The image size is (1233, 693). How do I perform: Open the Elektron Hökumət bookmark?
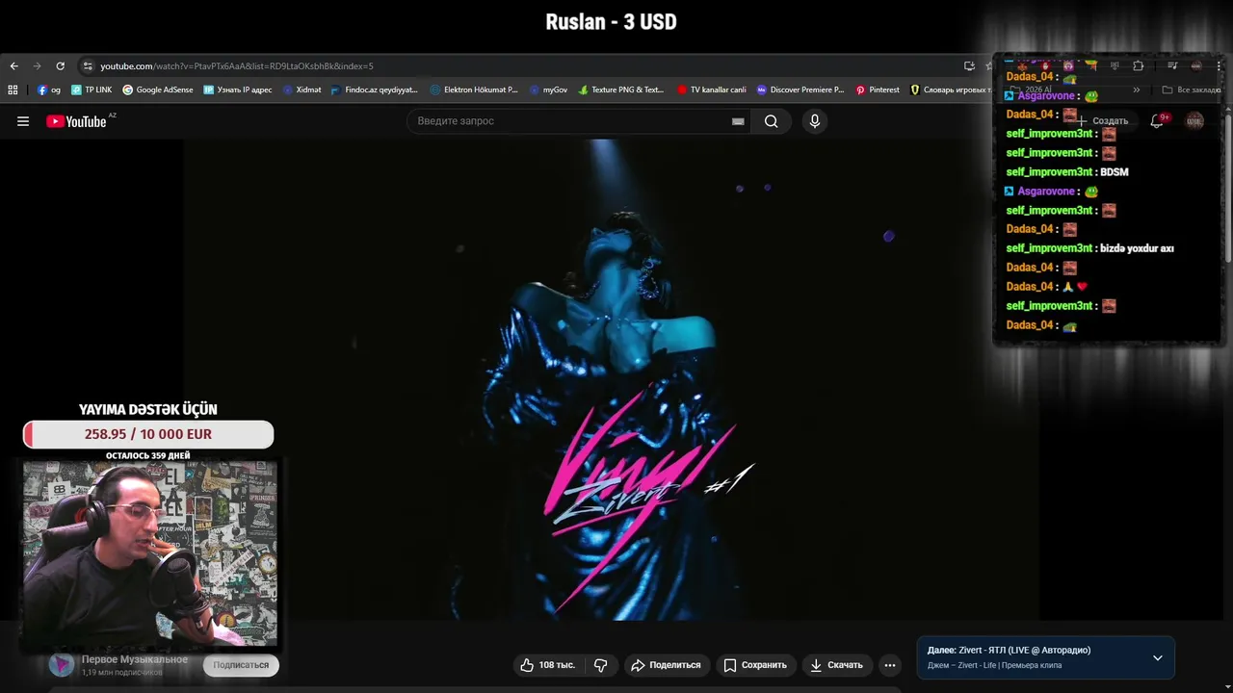pyautogui.click(x=474, y=90)
